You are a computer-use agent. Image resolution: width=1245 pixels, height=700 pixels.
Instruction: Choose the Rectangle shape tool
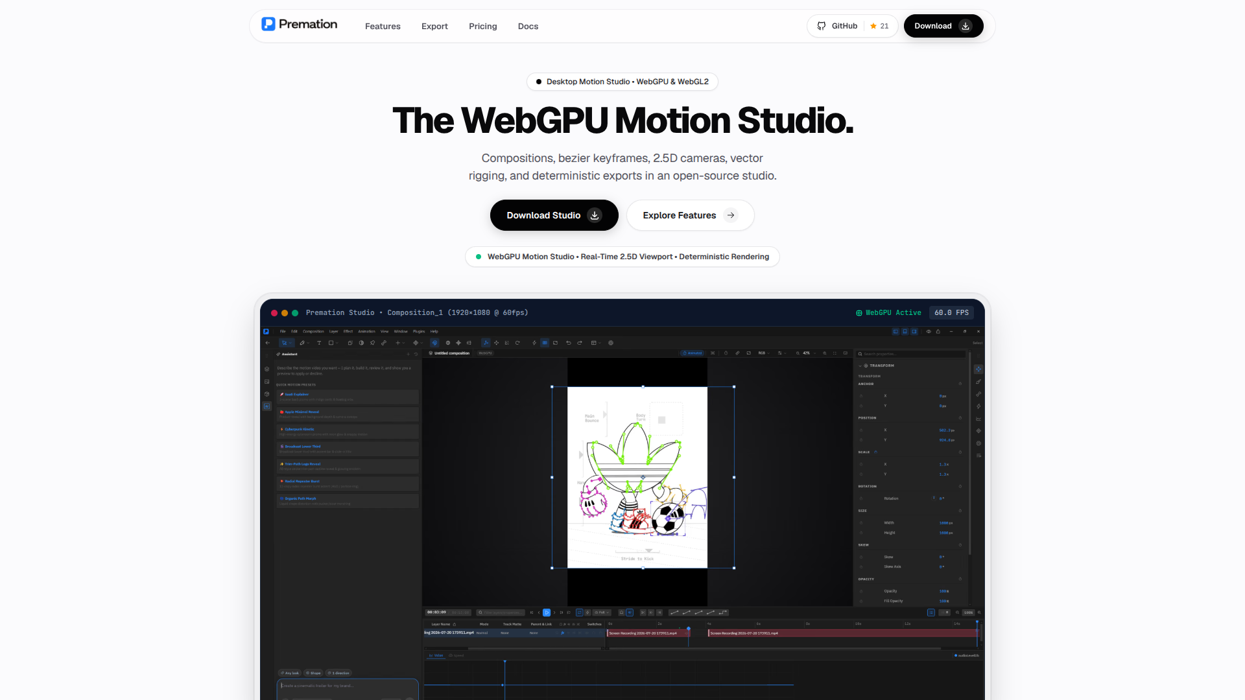point(331,343)
